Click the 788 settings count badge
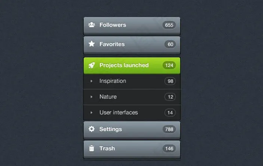Viewport: 263px width, 166px height. point(169,129)
